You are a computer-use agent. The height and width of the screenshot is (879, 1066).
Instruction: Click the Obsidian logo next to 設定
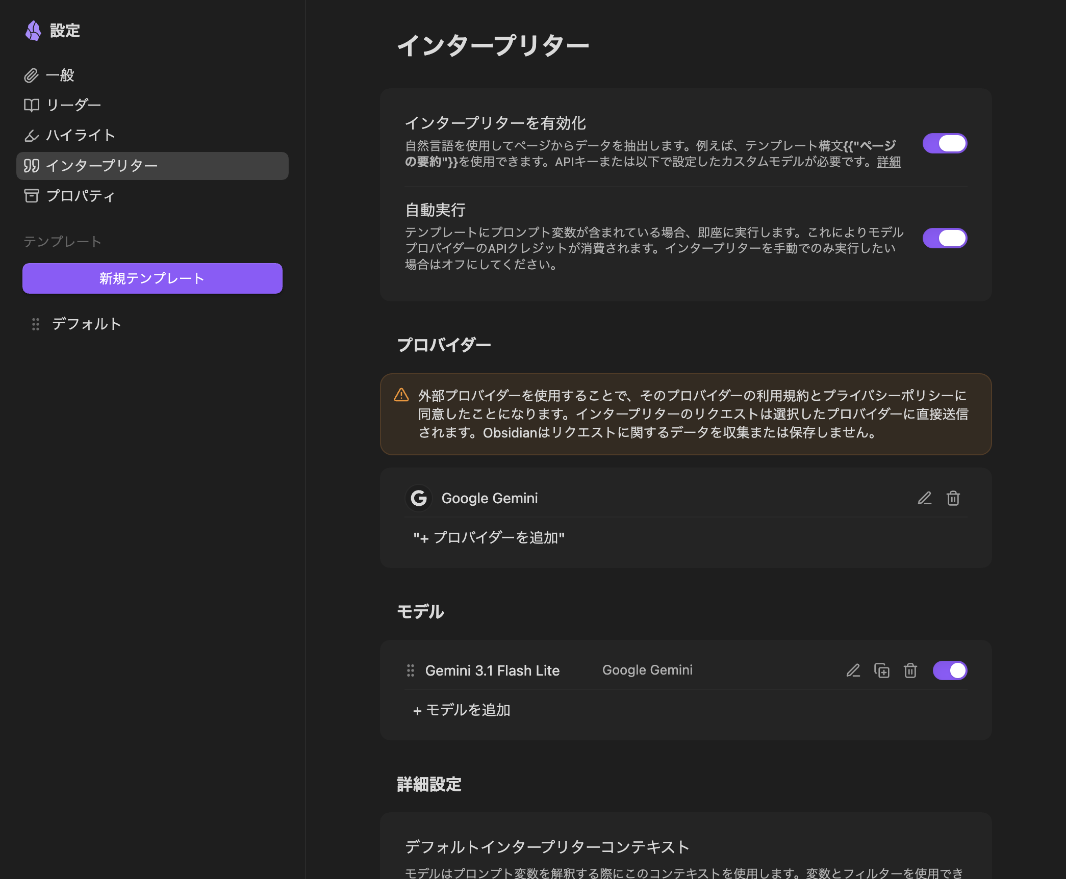point(33,31)
